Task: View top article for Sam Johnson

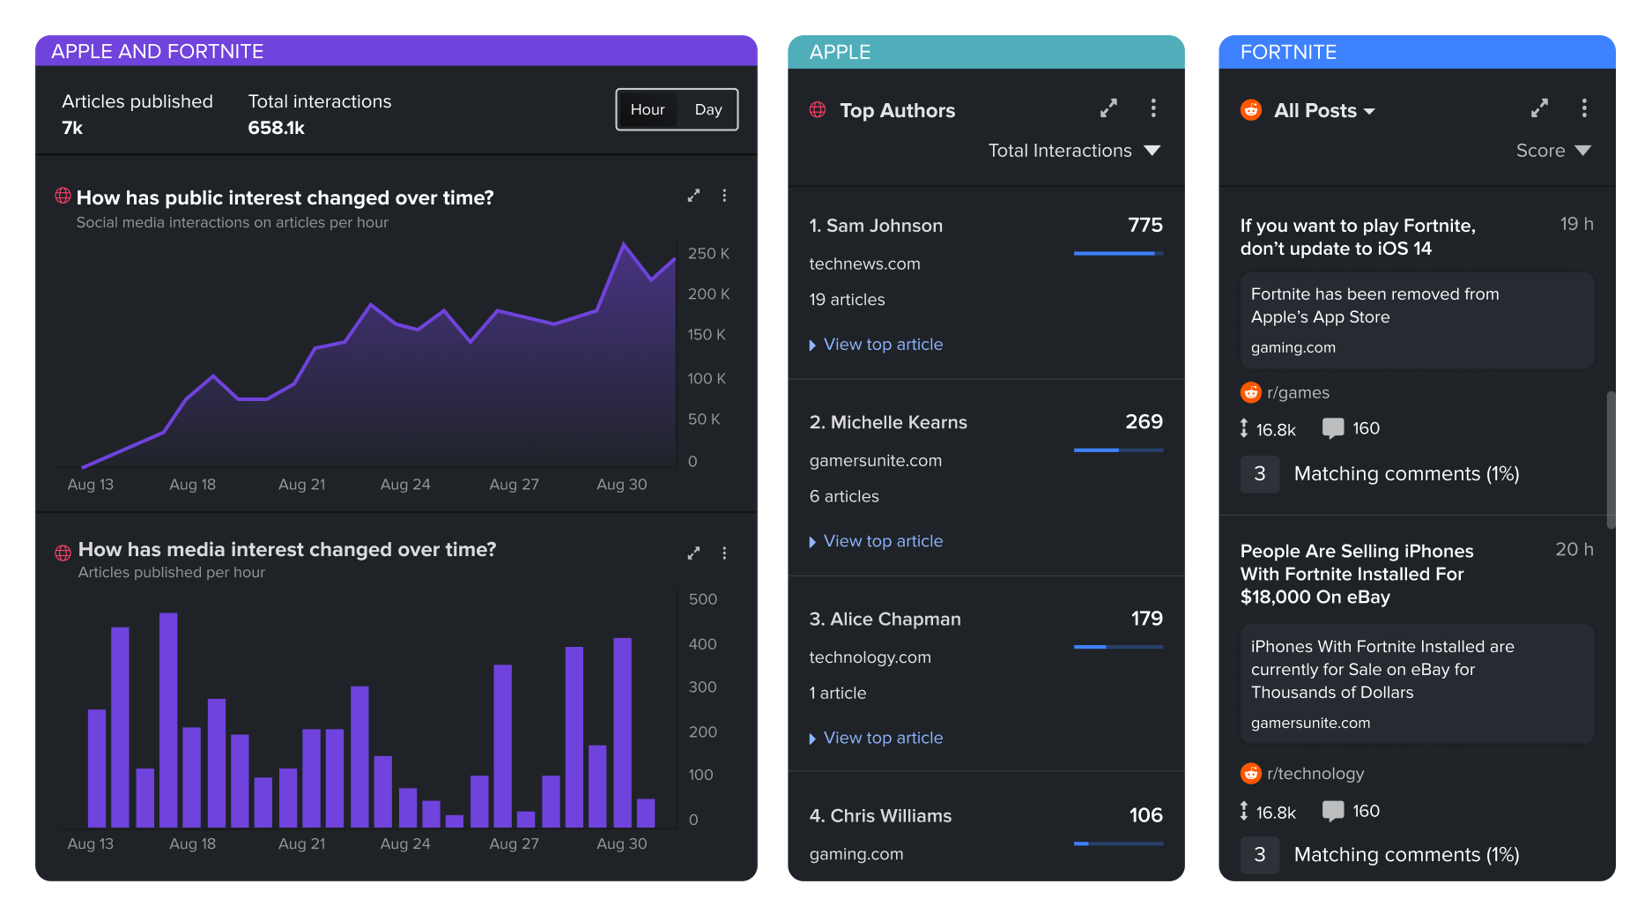Action: [882, 345]
